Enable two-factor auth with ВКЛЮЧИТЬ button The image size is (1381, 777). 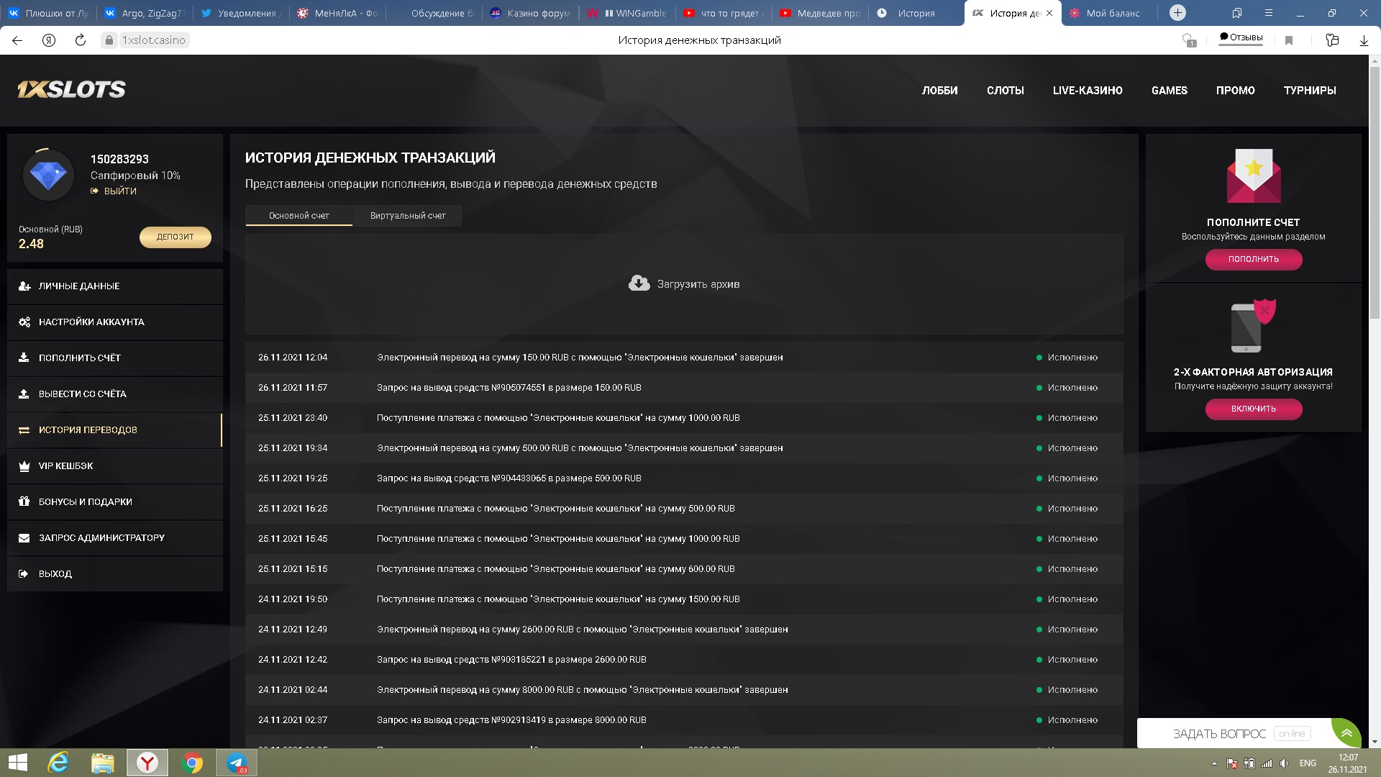pos(1253,409)
